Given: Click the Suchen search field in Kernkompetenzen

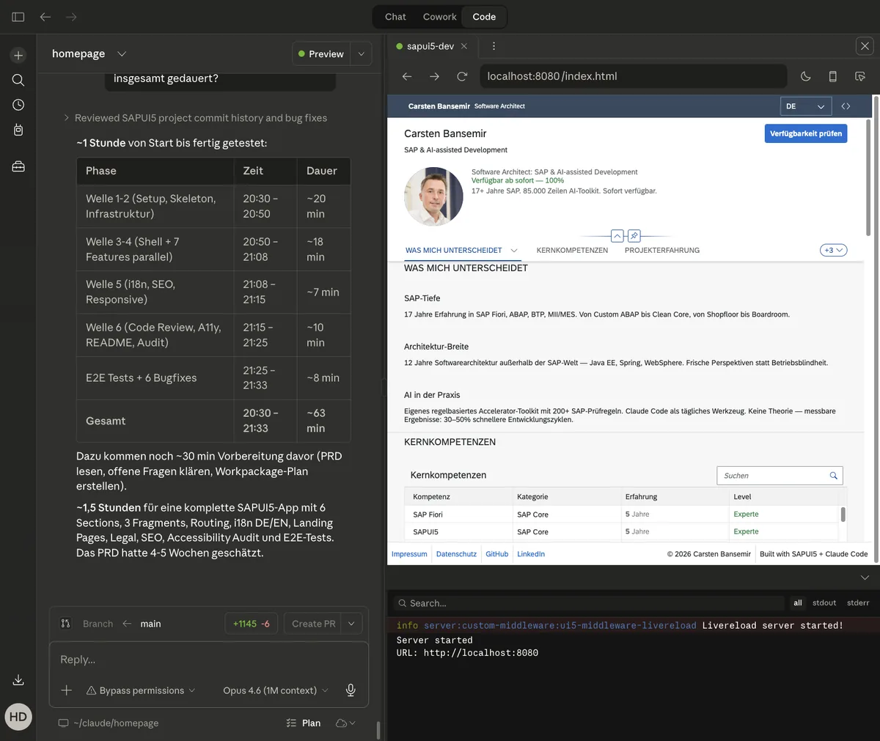Looking at the screenshot, I should 774,476.
